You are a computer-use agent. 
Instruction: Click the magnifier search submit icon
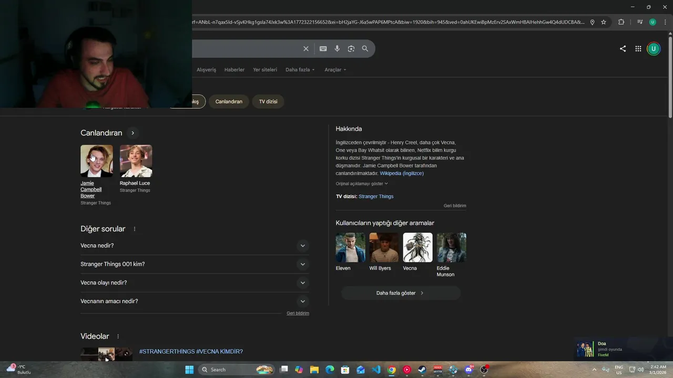click(x=365, y=49)
